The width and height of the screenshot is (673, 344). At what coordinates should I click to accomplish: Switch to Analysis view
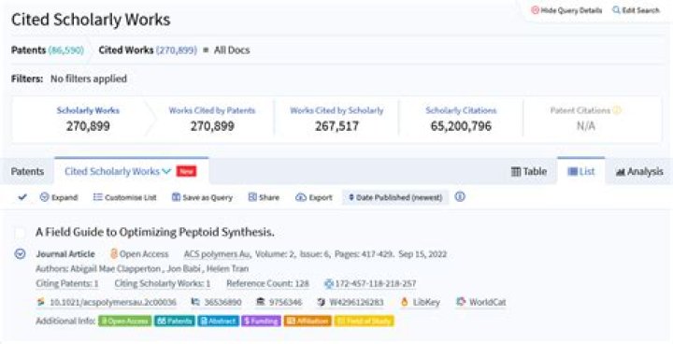[x=639, y=171]
